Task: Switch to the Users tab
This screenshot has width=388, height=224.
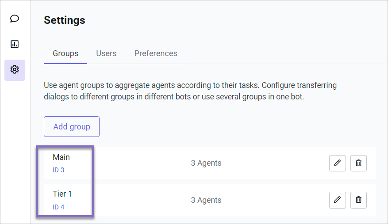Action: click(x=106, y=53)
